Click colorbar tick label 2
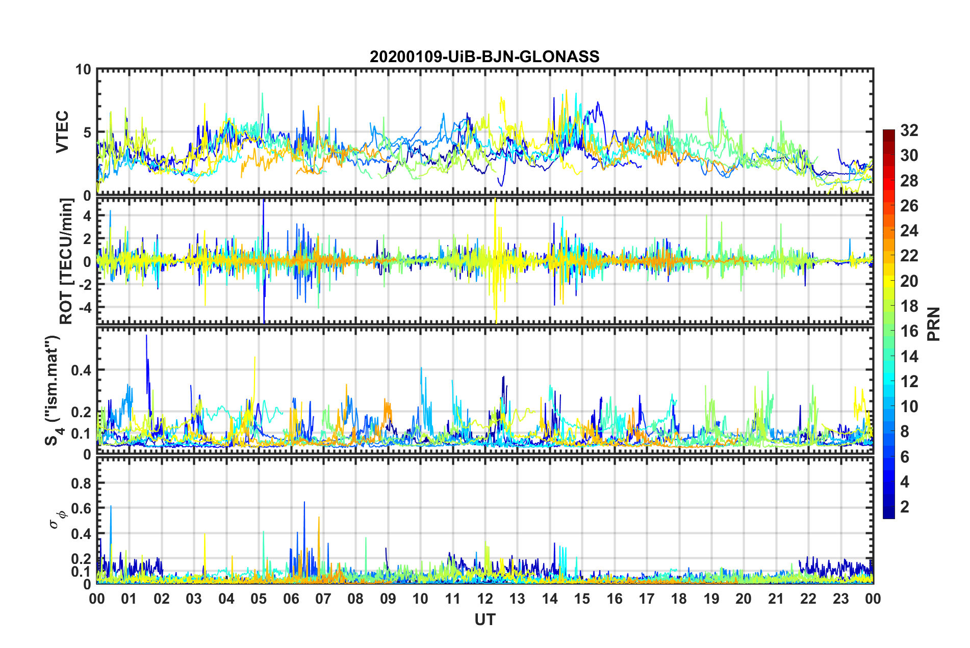 (905, 506)
